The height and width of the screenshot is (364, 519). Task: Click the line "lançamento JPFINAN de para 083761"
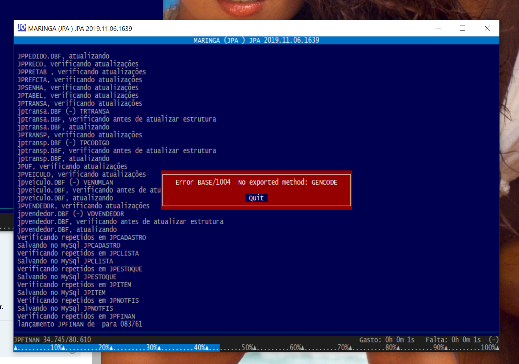click(80, 324)
